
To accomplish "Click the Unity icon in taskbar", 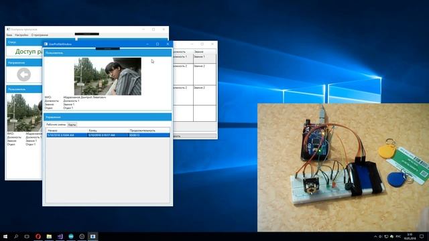I will coord(82,236).
